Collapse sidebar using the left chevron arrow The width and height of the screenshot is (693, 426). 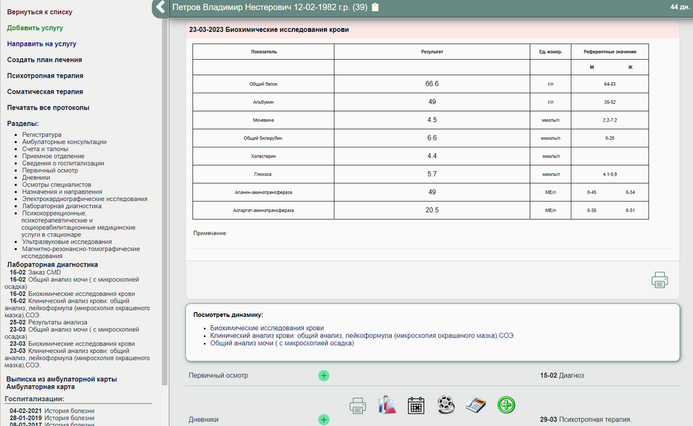tap(160, 8)
